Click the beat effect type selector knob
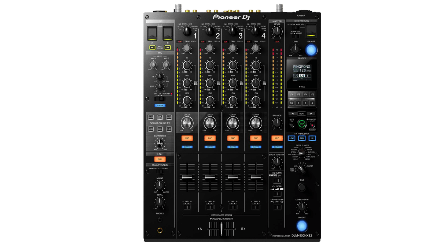This screenshot has width=440, height=247. (x=302, y=153)
